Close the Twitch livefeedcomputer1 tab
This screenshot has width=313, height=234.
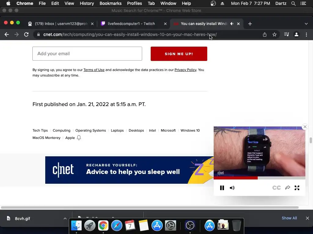[x=165, y=24]
